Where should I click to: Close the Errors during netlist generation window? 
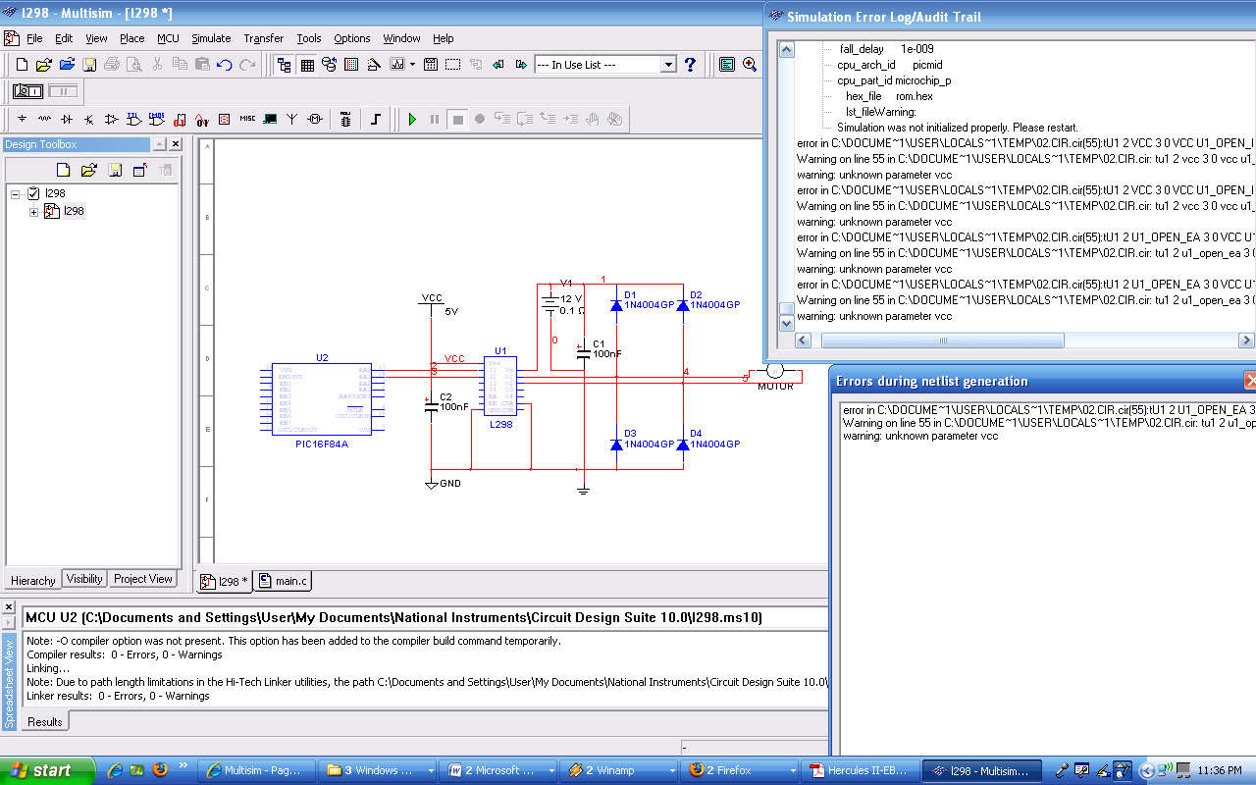[x=1250, y=381]
